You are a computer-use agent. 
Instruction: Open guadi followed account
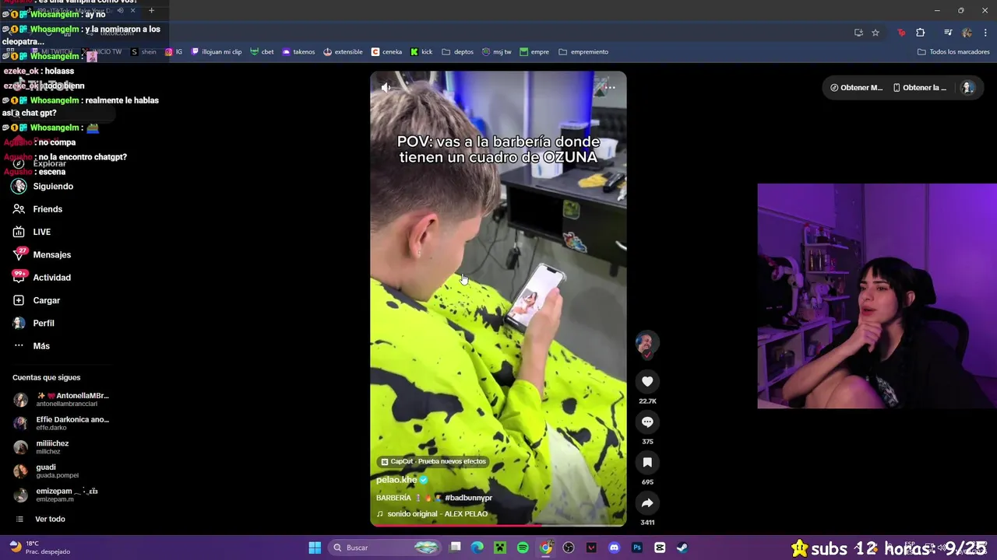point(46,471)
